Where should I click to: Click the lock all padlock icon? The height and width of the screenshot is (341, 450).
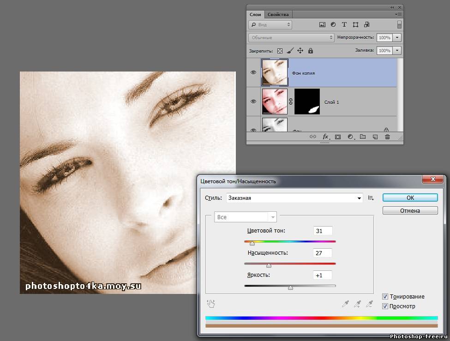coord(311,51)
